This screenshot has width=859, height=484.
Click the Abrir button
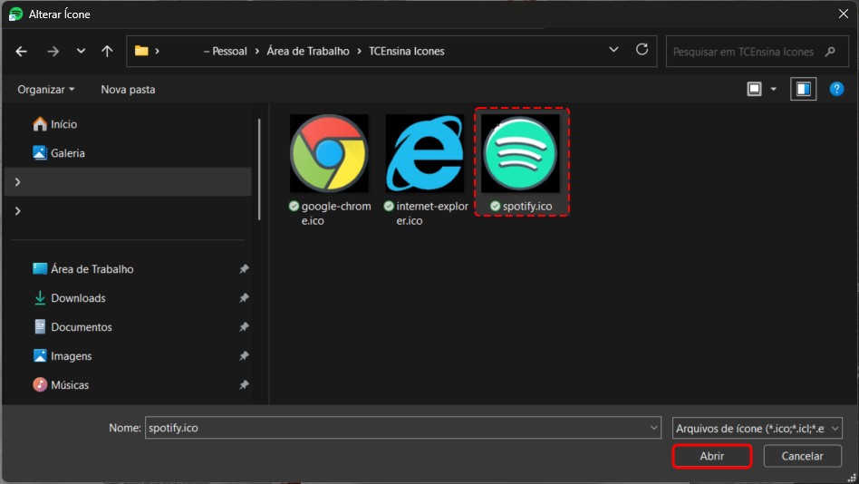(x=712, y=456)
